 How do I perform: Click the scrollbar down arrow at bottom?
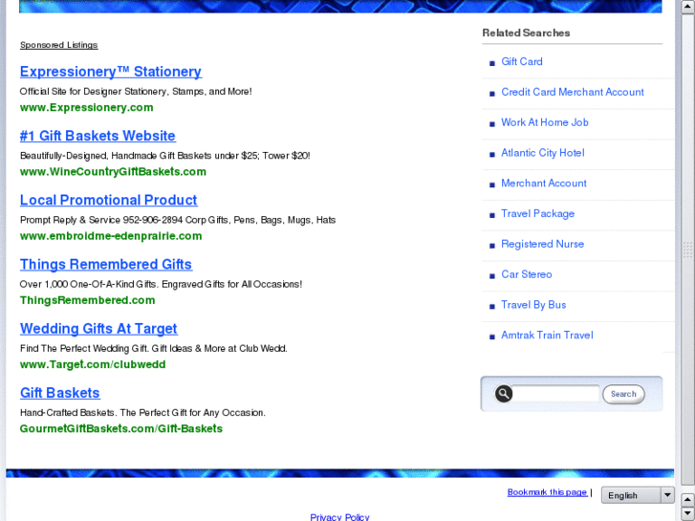687,513
